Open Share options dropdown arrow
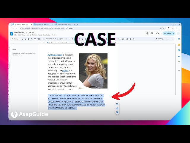 [173, 33]
